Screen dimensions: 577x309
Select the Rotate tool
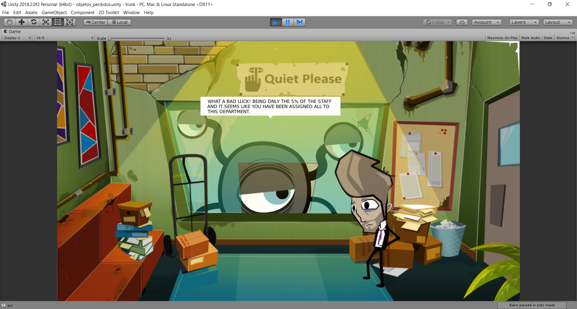34,22
